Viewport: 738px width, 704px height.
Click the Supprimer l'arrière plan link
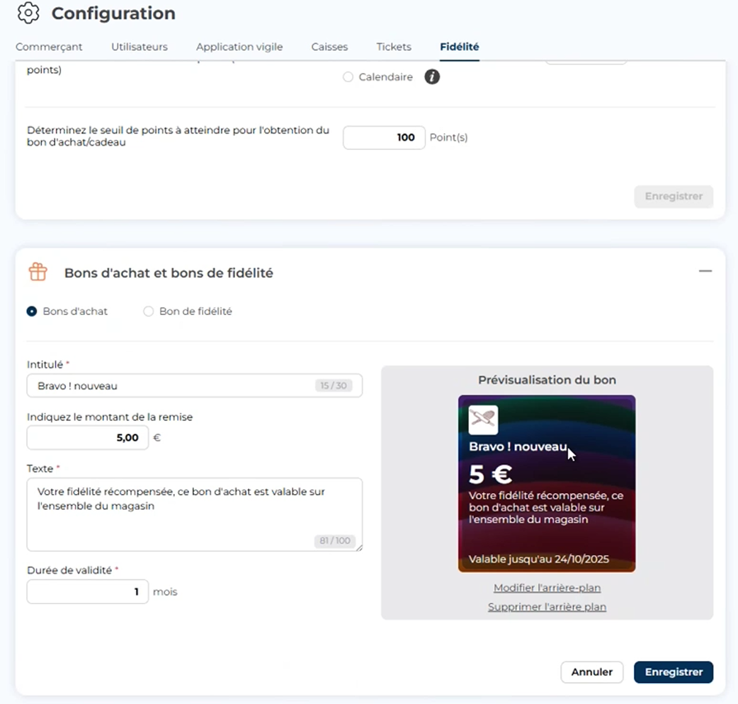coord(547,607)
